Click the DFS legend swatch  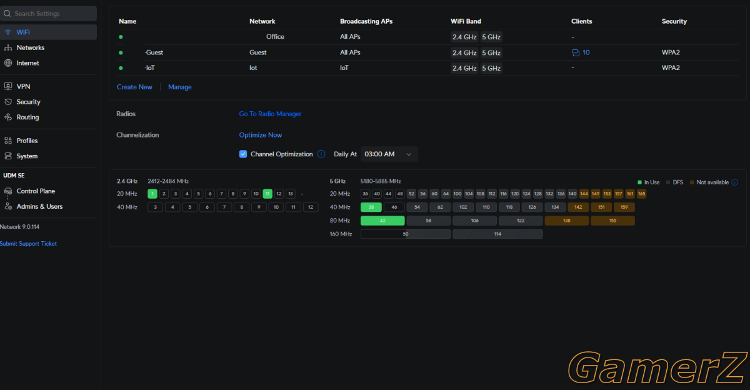coord(668,182)
